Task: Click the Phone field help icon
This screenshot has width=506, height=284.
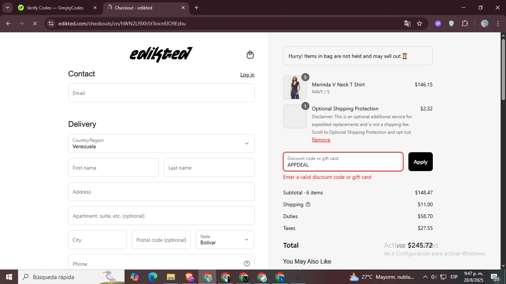Action: tap(247, 264)
